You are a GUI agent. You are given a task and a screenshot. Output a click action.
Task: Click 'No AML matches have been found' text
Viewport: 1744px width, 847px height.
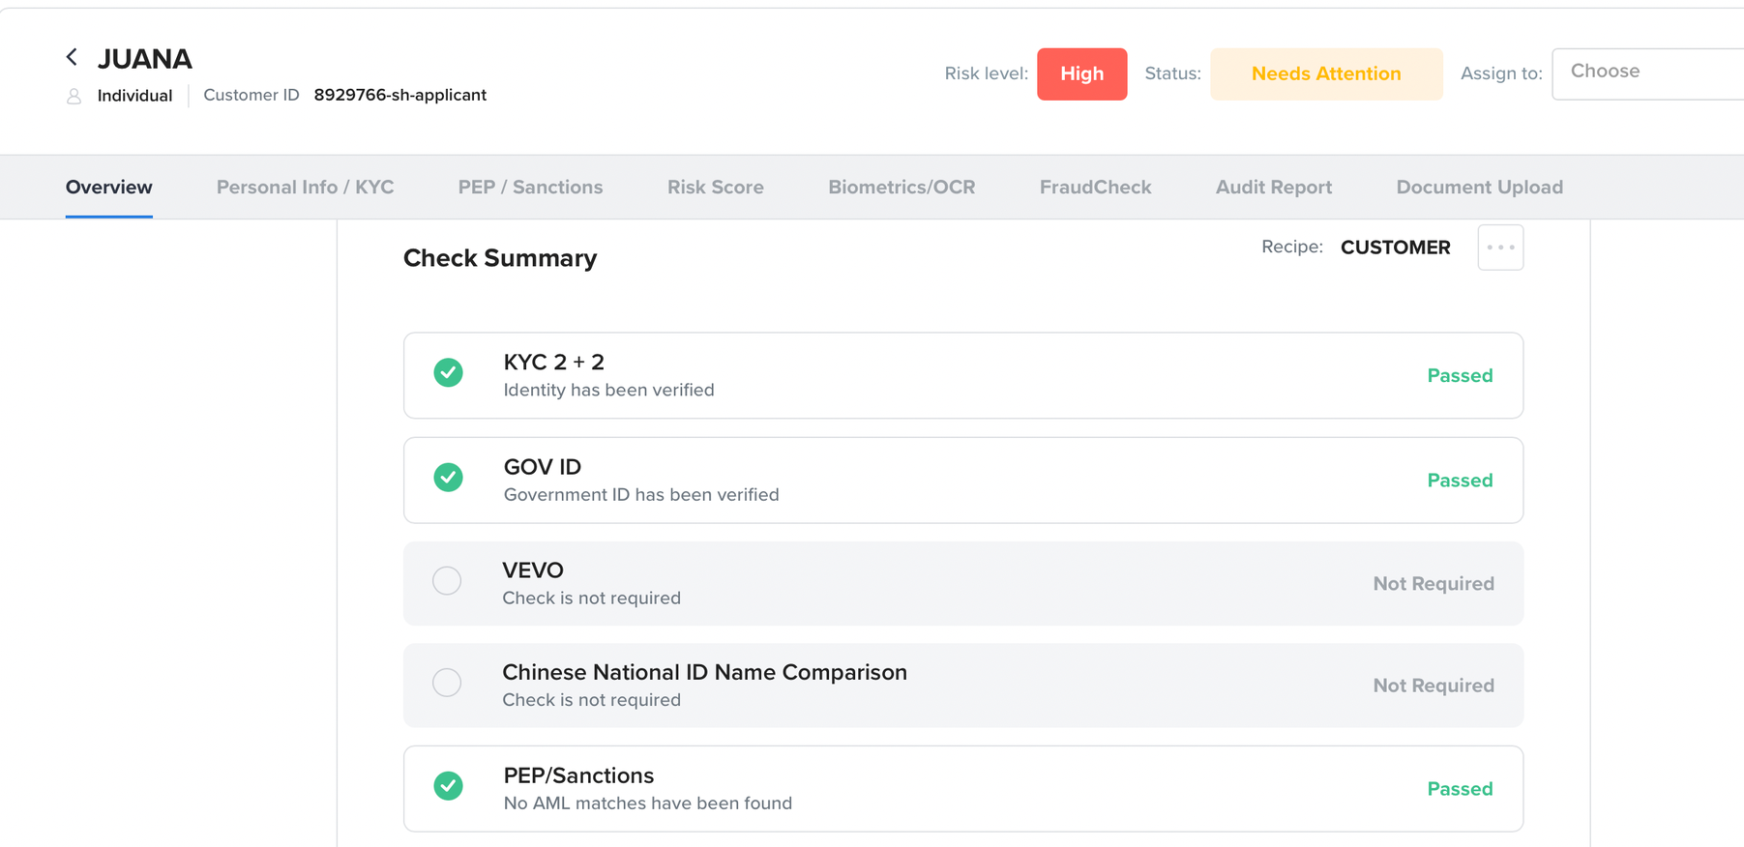648,803
